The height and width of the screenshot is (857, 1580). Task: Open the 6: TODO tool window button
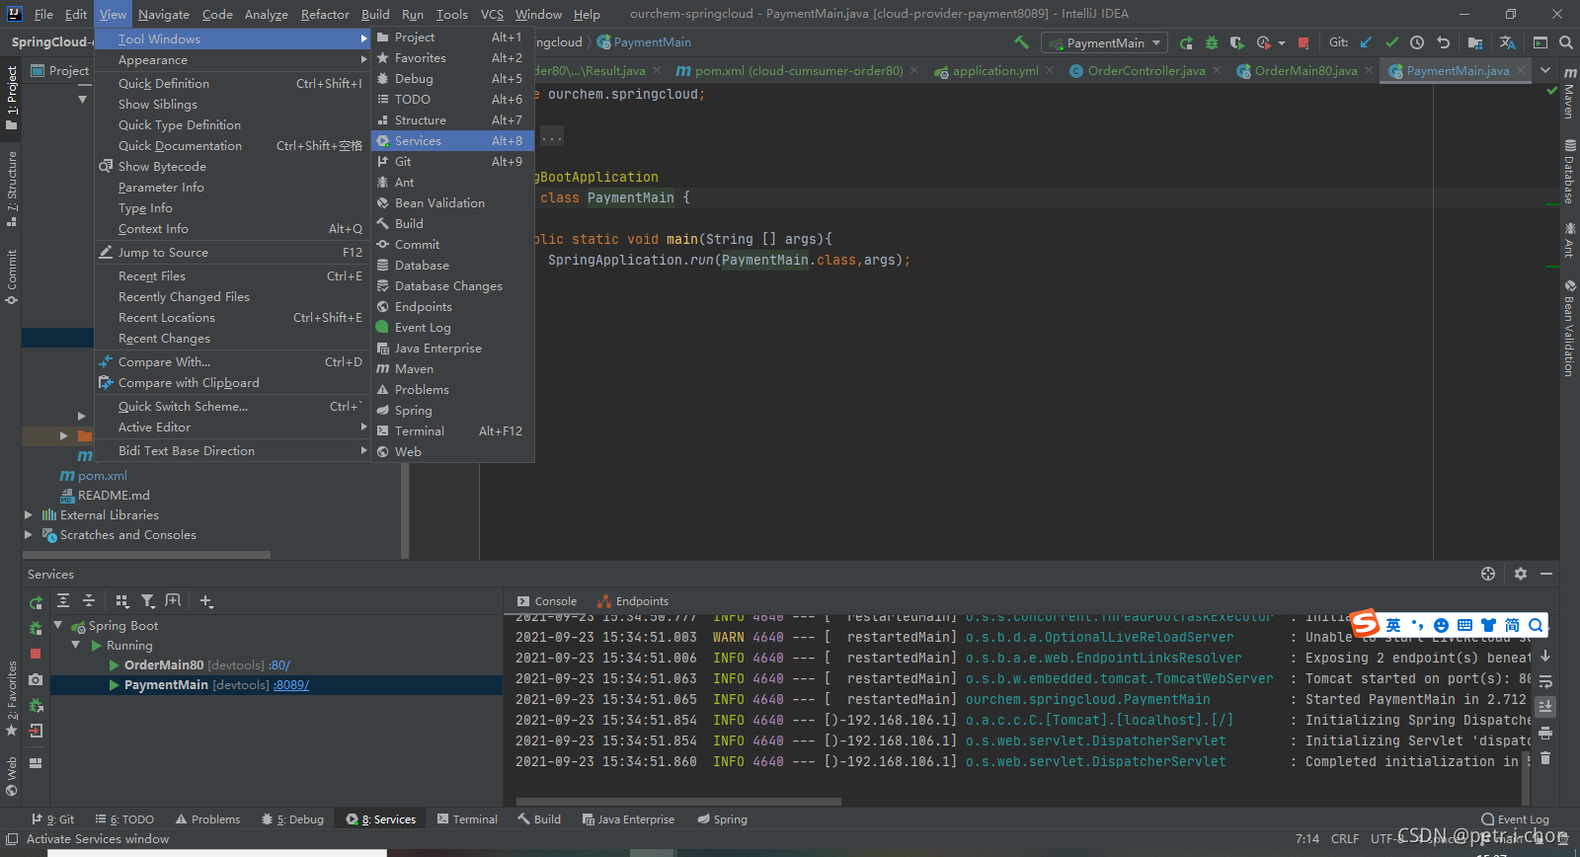[124, 819]
